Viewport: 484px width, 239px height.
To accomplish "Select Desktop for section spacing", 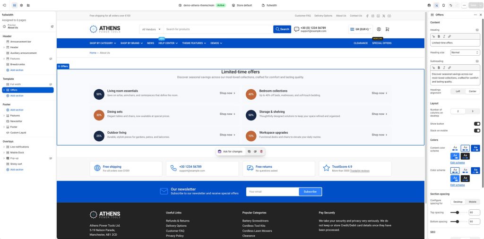I will tap(458, 202).
